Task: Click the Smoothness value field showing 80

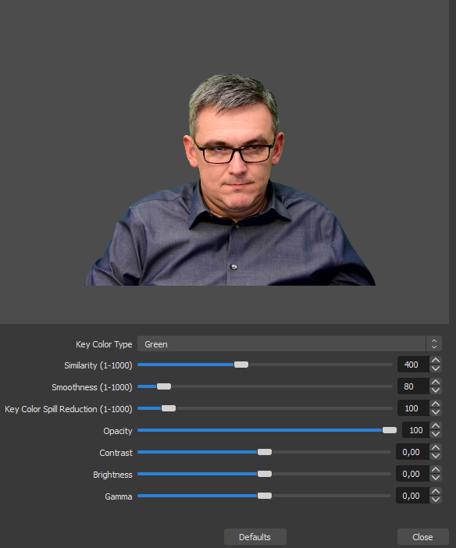Action: pos(413,386)
